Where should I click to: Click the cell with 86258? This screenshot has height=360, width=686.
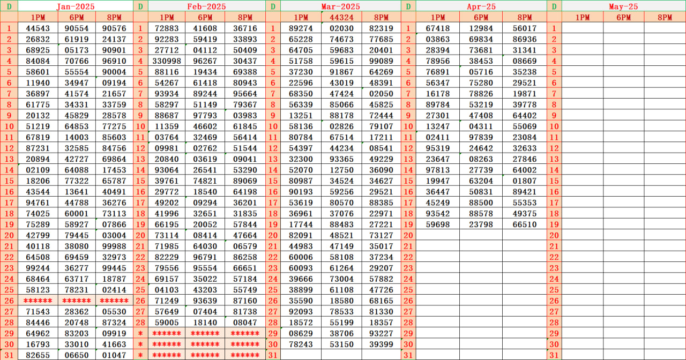click(245, 257)
